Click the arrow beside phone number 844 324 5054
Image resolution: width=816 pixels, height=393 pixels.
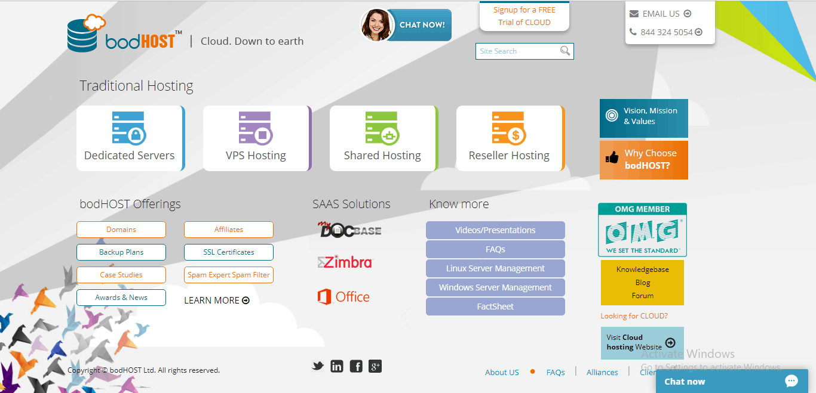click(x=698, y=32)
